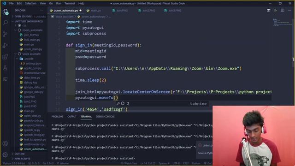Click the debug.log file icon

[x=21, y=83]
